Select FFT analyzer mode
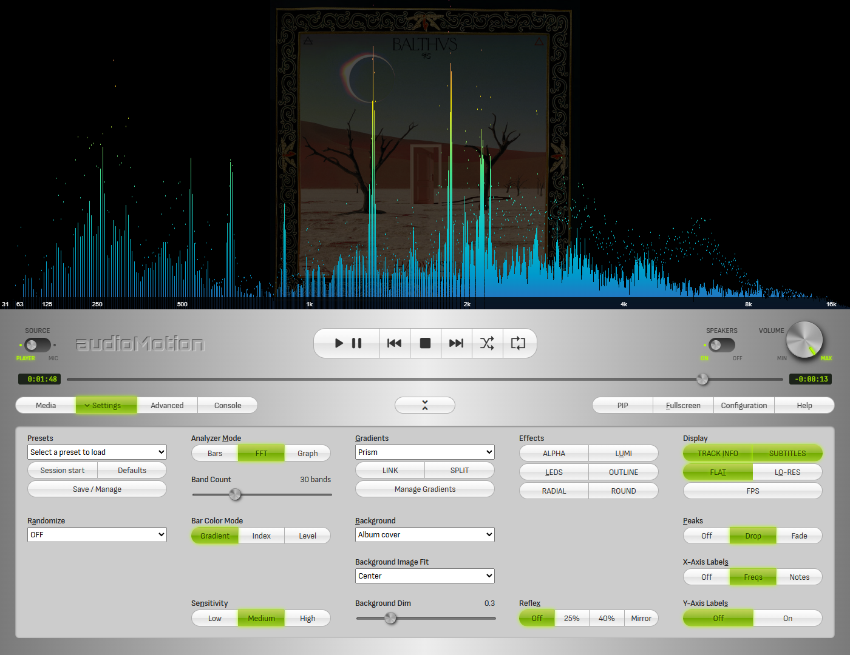 261,453
